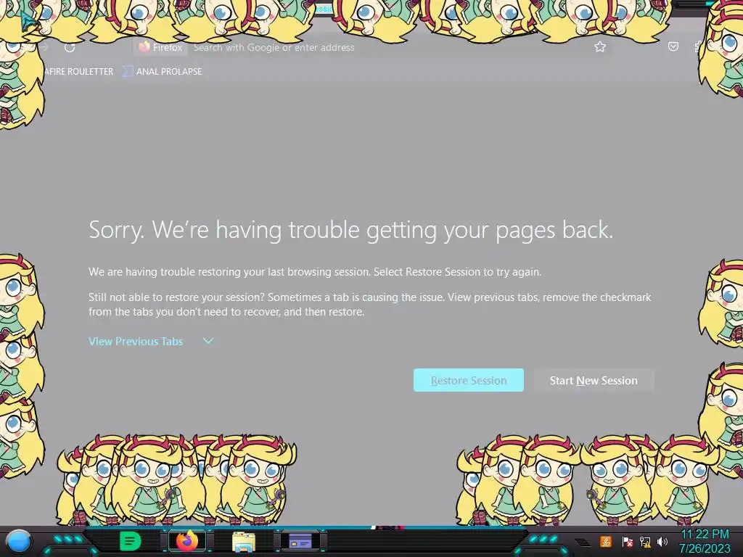Open the network status tray icon
Image resolution: width=743 pixels, height=557 pixels.
pyautogui.click(x=644, y=541)
